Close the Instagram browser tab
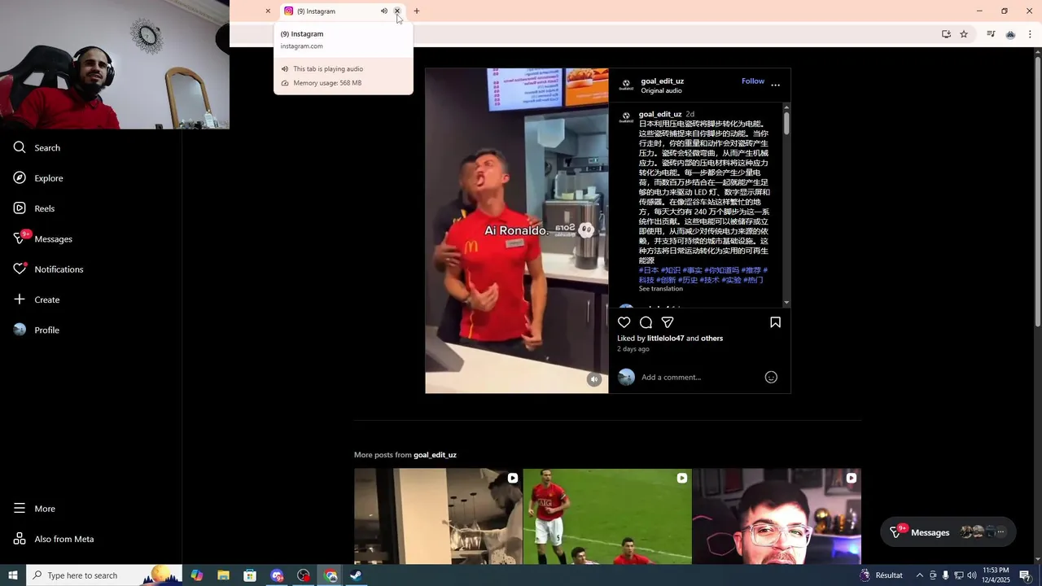The height and width of the screenshot is (586, 1042). coord(397,11)
